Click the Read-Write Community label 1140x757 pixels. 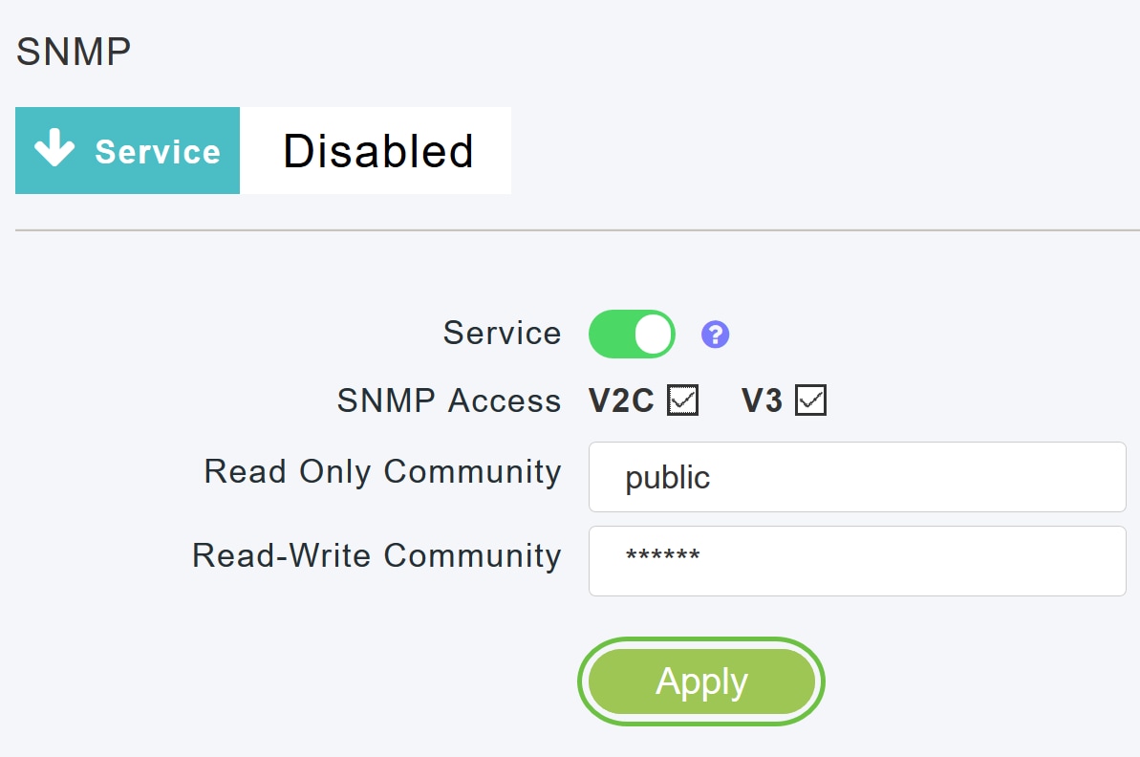coord(376,555)
